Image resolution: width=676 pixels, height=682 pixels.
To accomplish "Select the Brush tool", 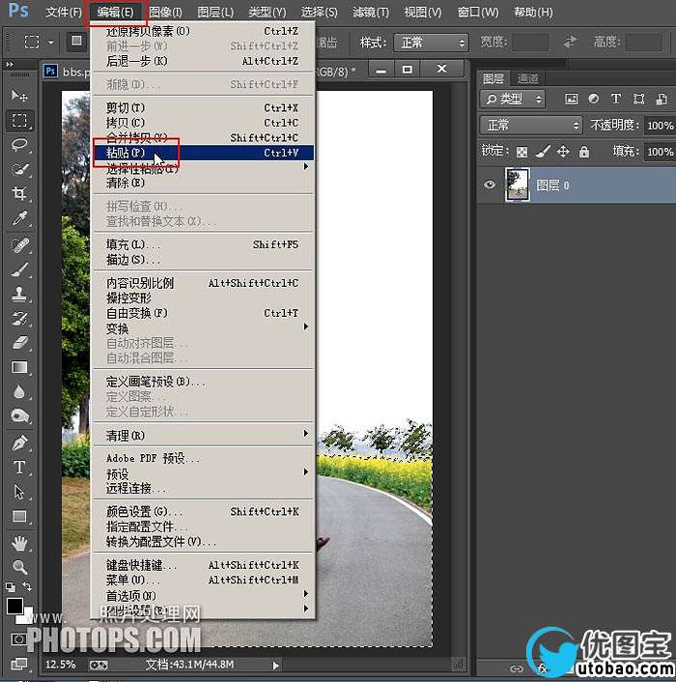I will click(19, 270).
